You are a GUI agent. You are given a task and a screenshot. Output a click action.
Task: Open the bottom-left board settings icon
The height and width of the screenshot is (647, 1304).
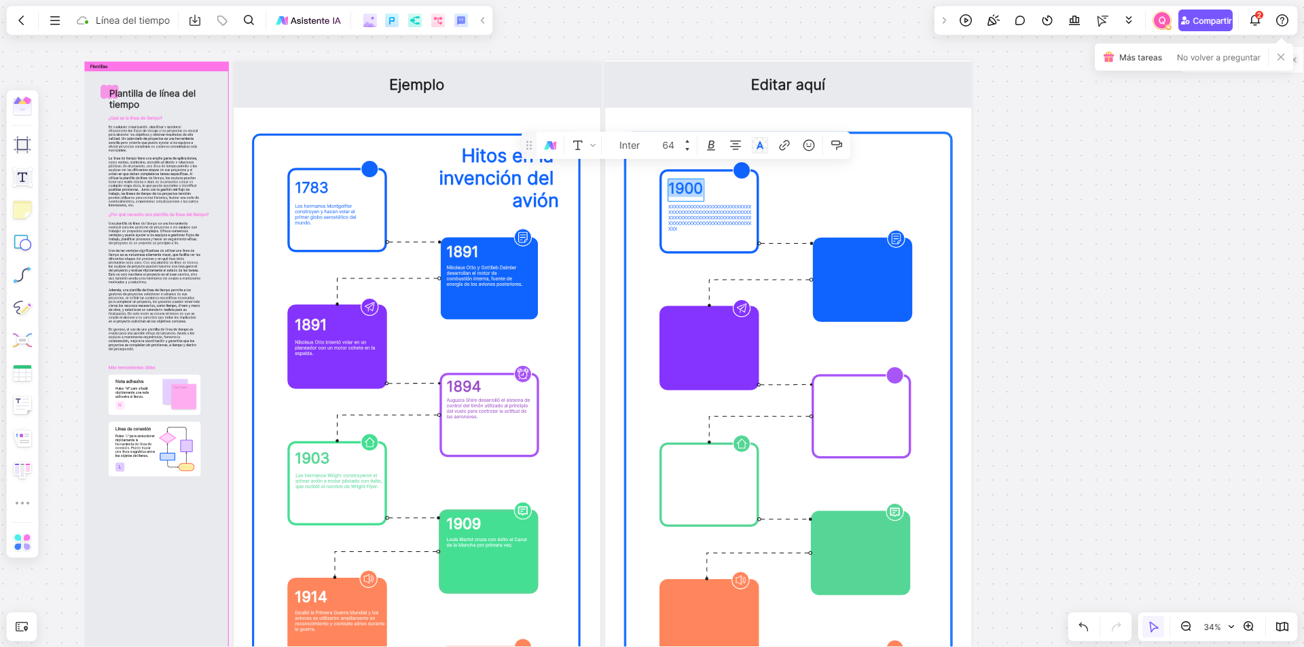[x=22, y=627]
